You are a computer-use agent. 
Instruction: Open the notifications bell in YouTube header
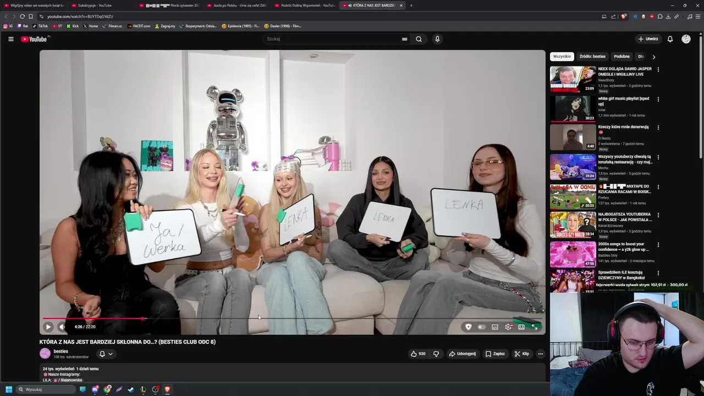670,39
